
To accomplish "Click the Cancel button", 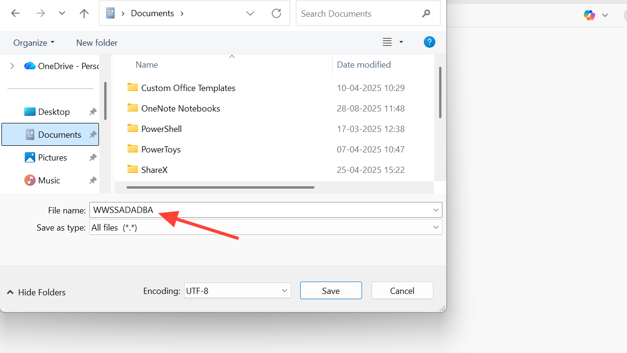I will [x=402, y=291].
